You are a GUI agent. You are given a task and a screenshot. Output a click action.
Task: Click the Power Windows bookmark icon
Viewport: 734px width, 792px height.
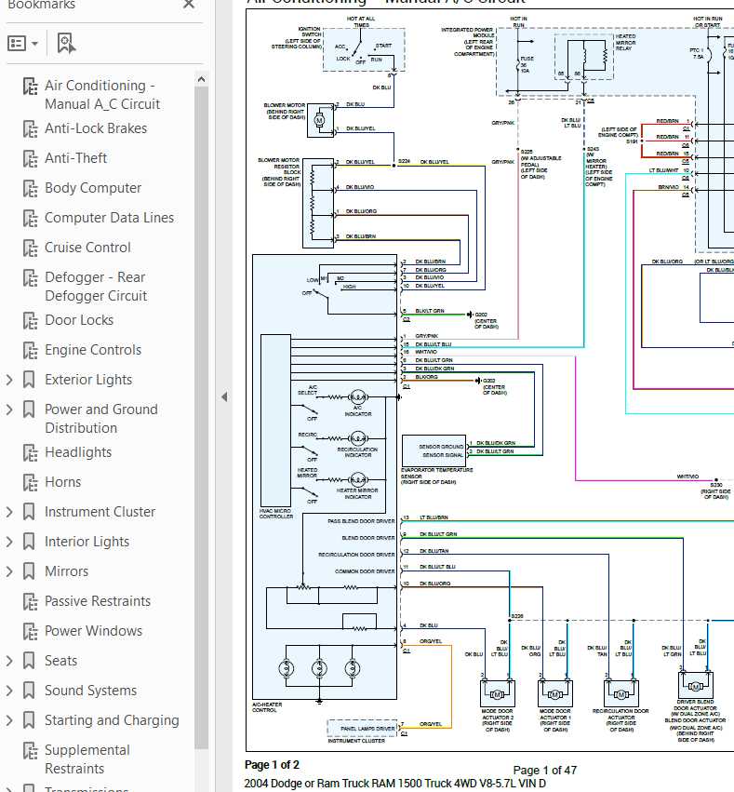31,632
